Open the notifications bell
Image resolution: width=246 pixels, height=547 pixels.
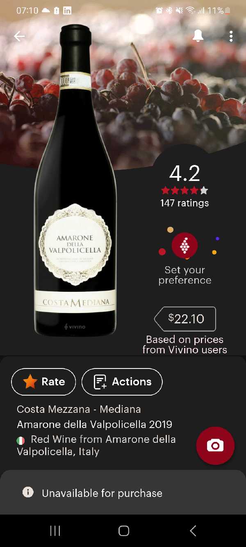pos(198,36)
